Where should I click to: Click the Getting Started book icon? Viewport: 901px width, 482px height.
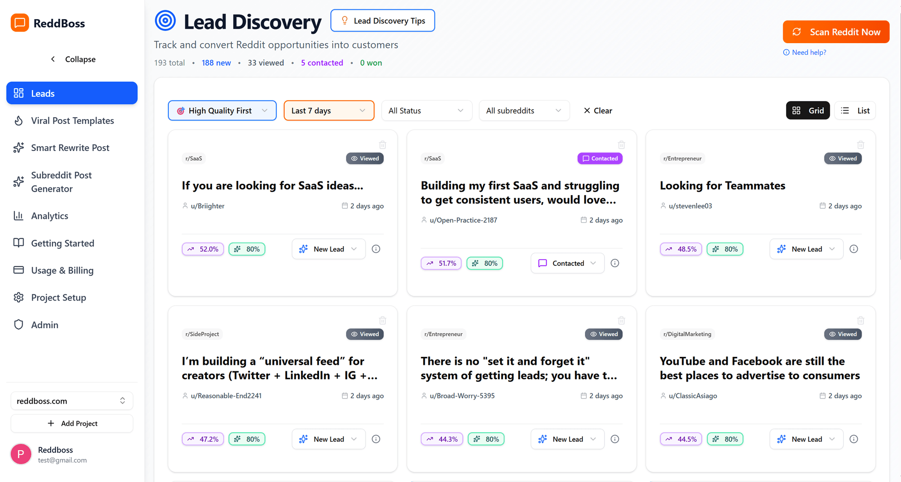pos(18,243)
